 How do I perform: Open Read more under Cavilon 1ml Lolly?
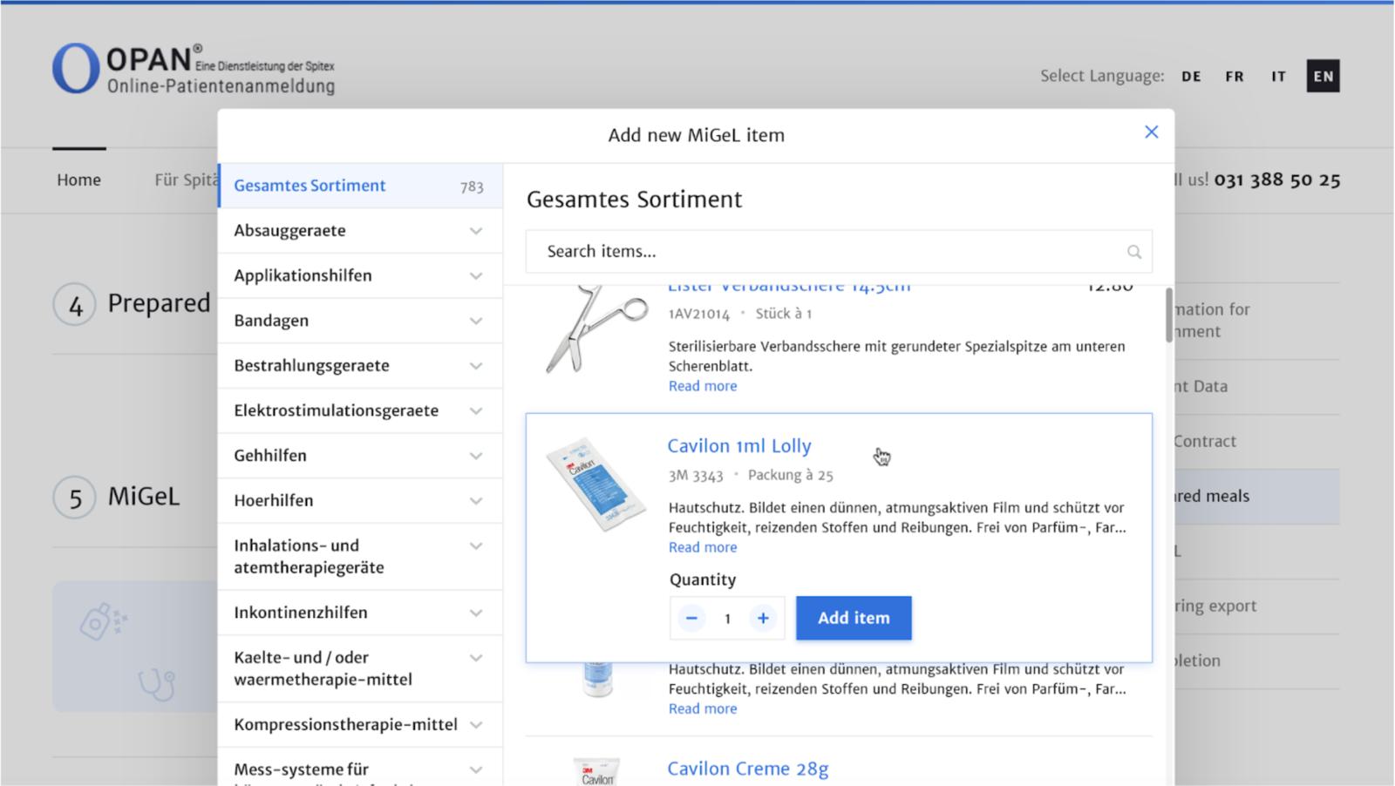click(x=702, y=547)
